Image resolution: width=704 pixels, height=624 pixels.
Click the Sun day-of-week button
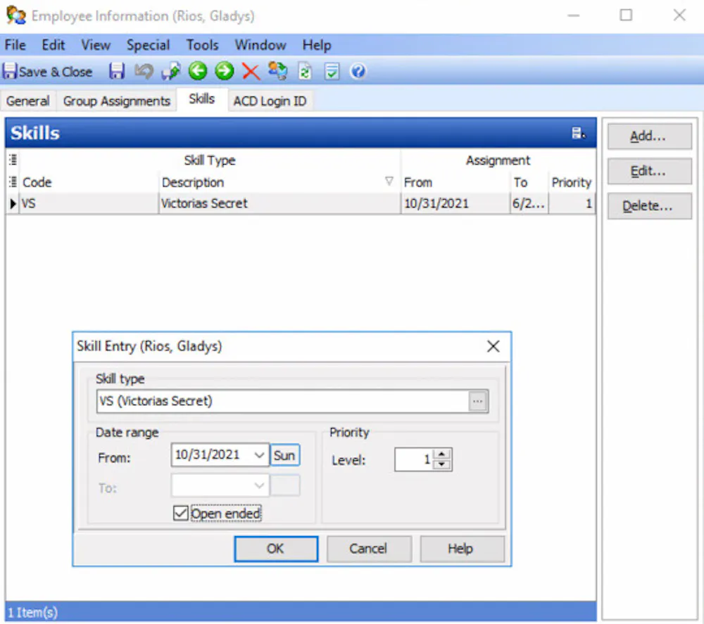[284, 455]
